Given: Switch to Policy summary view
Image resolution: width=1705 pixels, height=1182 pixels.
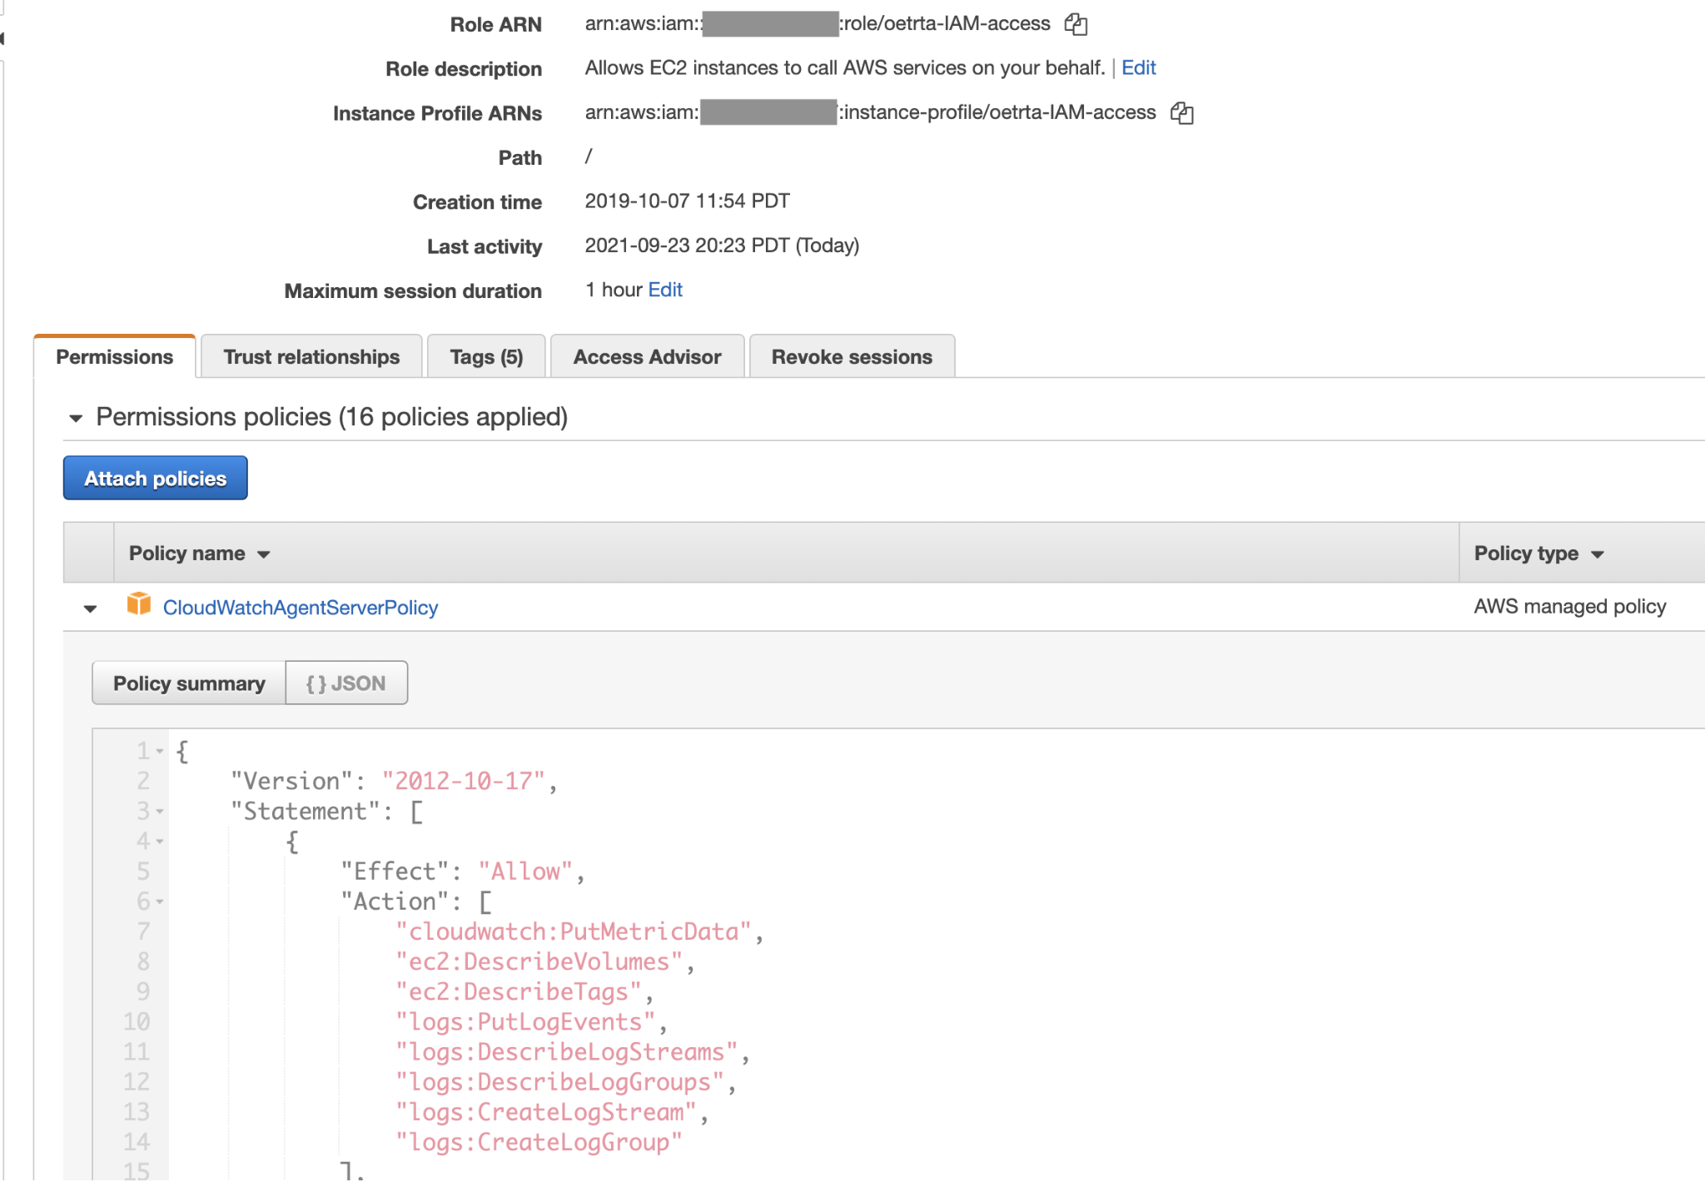Looking at the screenshot, I should coord(189,683).
